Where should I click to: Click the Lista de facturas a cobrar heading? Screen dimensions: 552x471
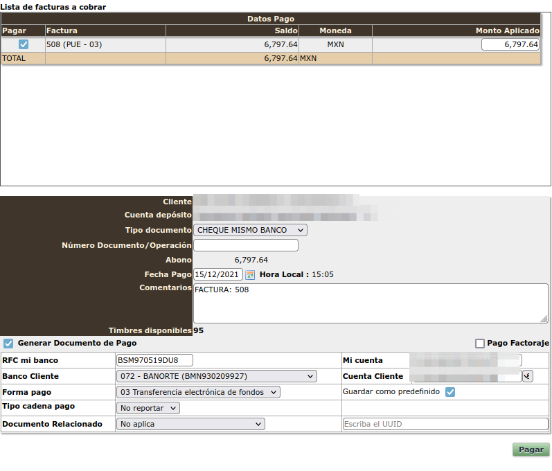53,7
